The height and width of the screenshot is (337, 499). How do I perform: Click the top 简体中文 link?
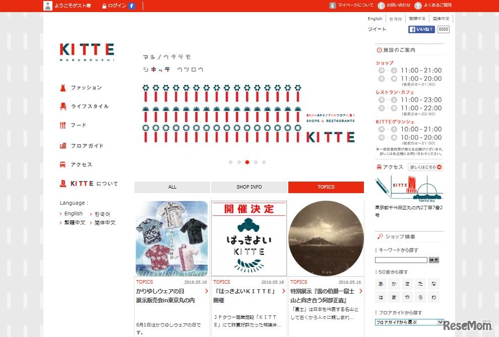(441, 19)
